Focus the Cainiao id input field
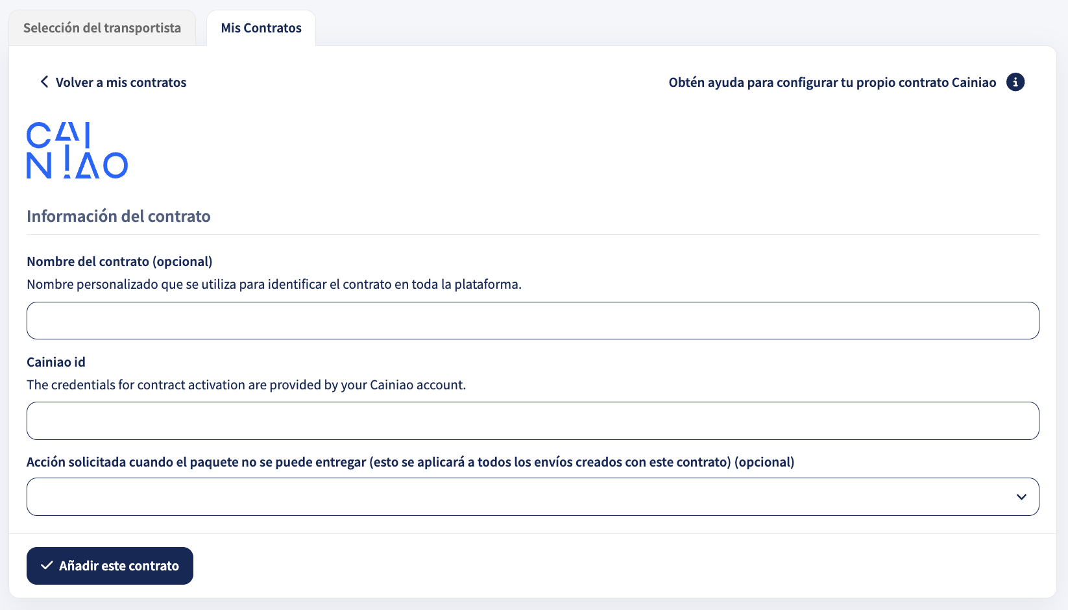The width and height of the screenshot is (1068, 610). (533, 421)
